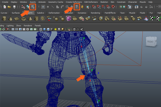Click the purple cube shelf icon

pos(68,18)
